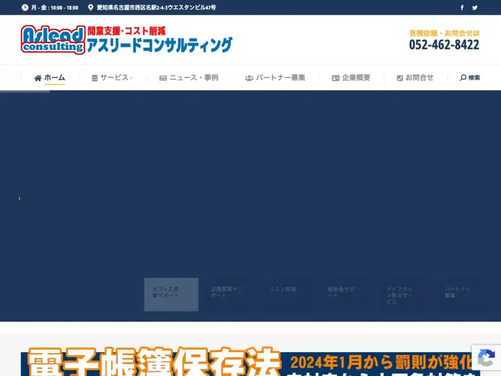
Task: Click the clock icon in top bar
Action: pyautogui.click(x=25, y=7)
